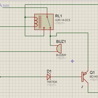Click the D1 reference label
This screenshot has width=98, height=98.
click(x=49, y=71)
